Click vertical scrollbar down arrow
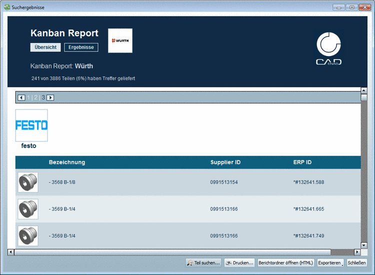This screenshot has height=275, width=375. (364, 245)
